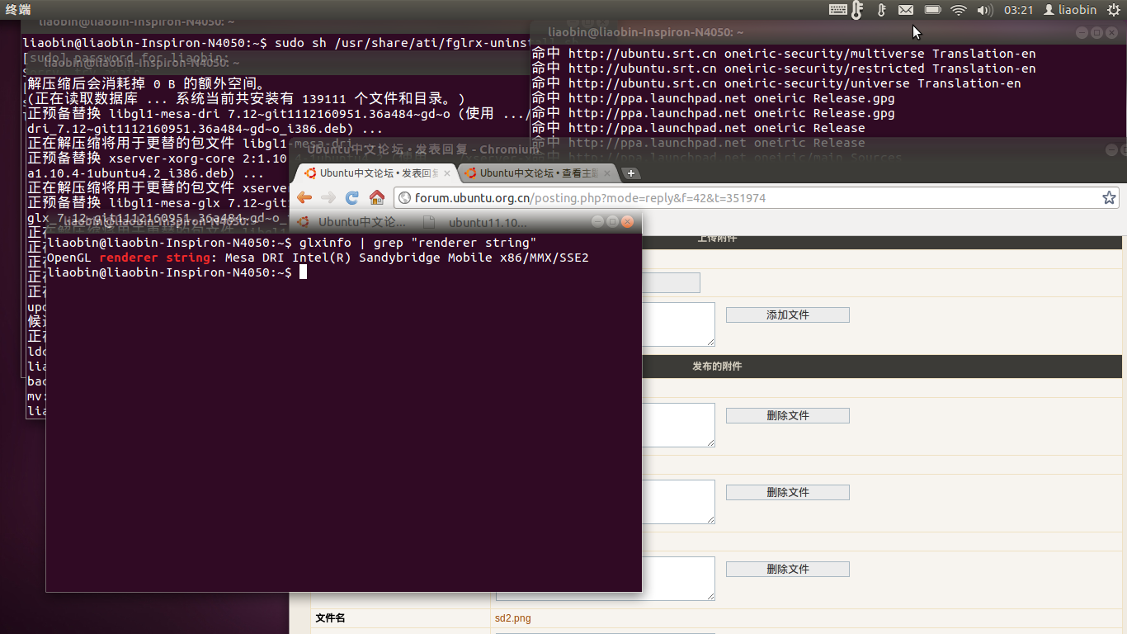Go back in the Chromium browser
Image resolution: width=1127 pixels, height=634 pixels.
[x=304, y=197]
